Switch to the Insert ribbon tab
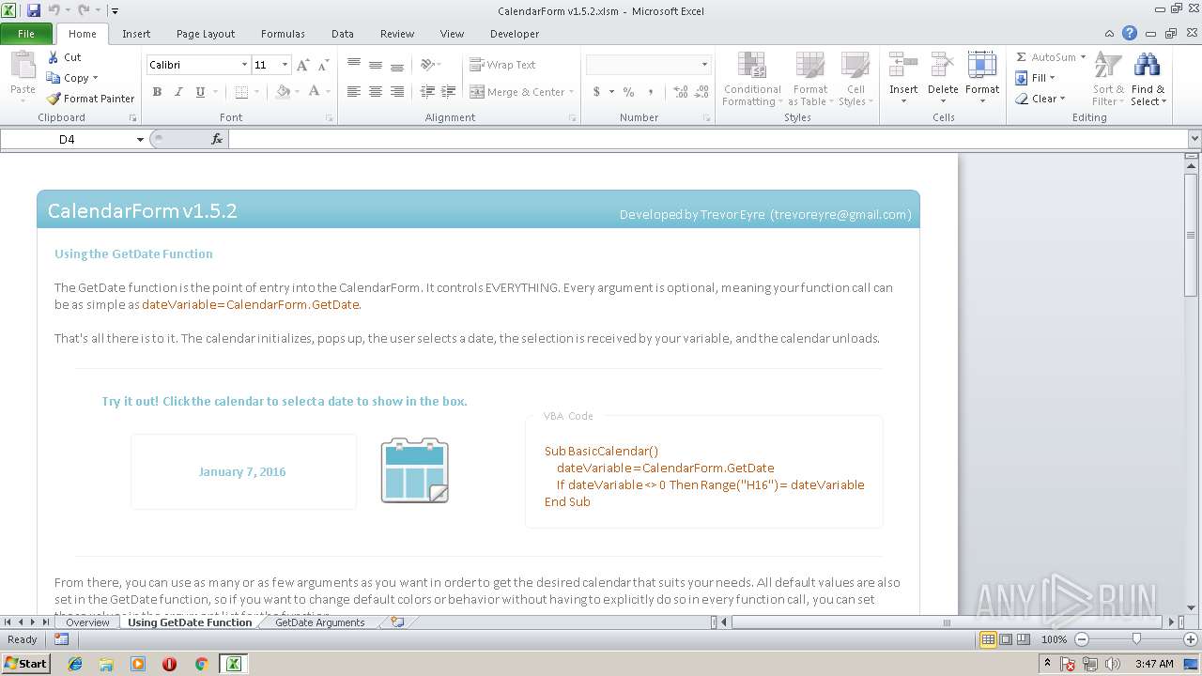 (136, 34)
